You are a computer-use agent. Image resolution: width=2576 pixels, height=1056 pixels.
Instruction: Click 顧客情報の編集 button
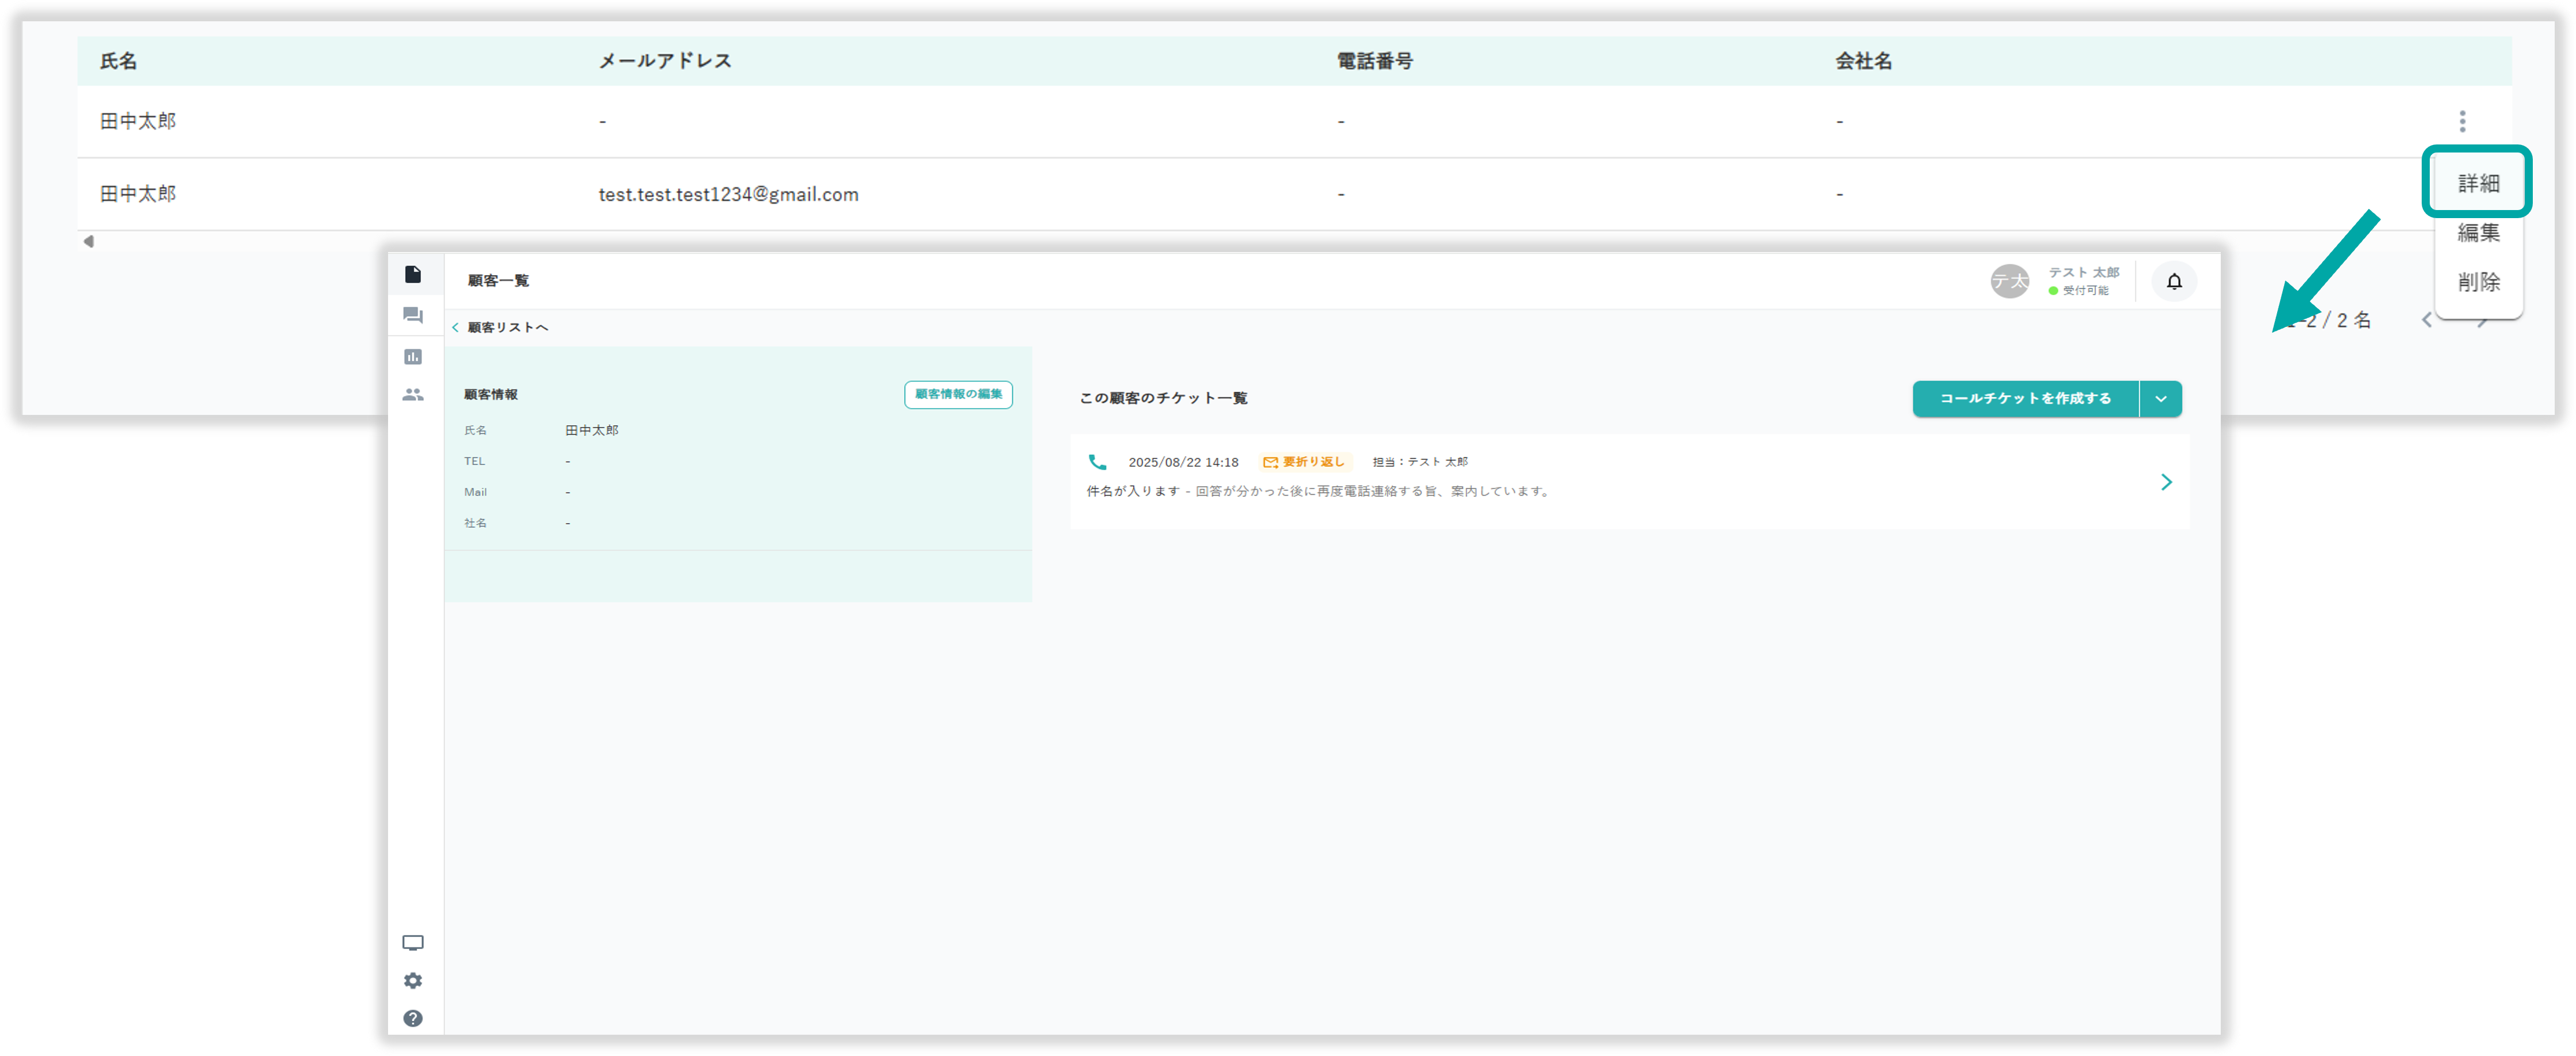click(958, 395)
